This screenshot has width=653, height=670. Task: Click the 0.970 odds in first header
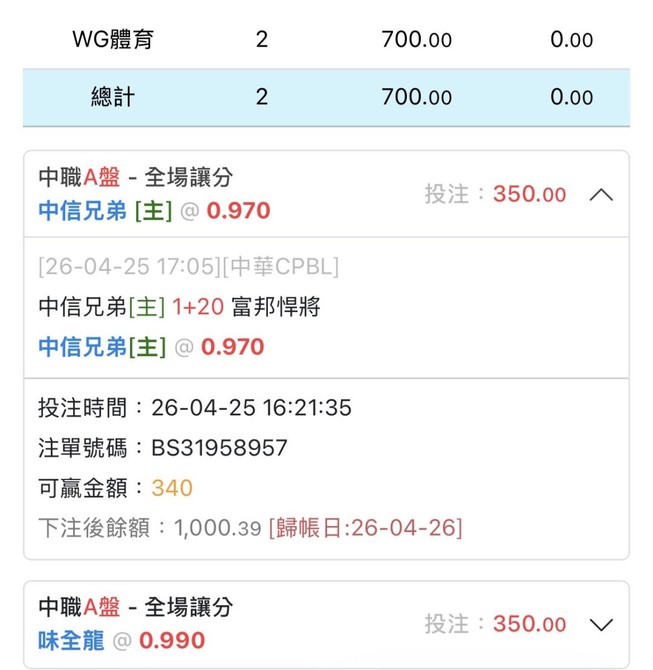click(238, 211)
